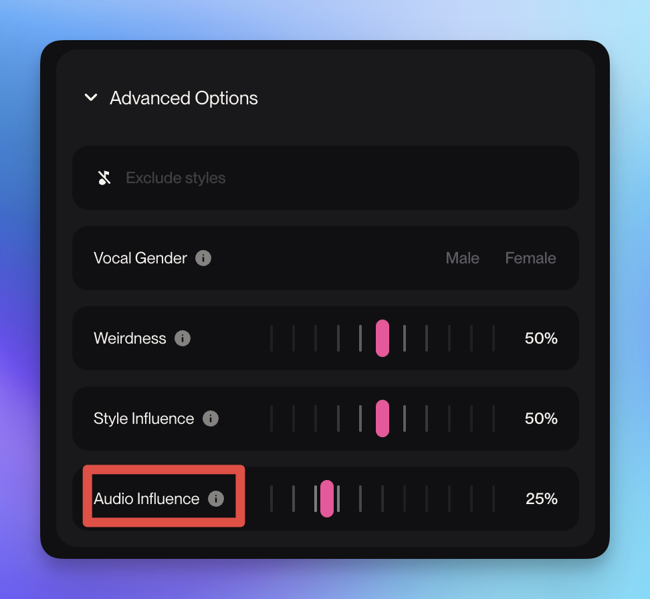Click the Audio Influence 25% value
Screen dimensions: 650x599
(542, 499)
